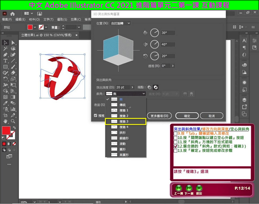Open the Layers panel icon

[244, 100]
